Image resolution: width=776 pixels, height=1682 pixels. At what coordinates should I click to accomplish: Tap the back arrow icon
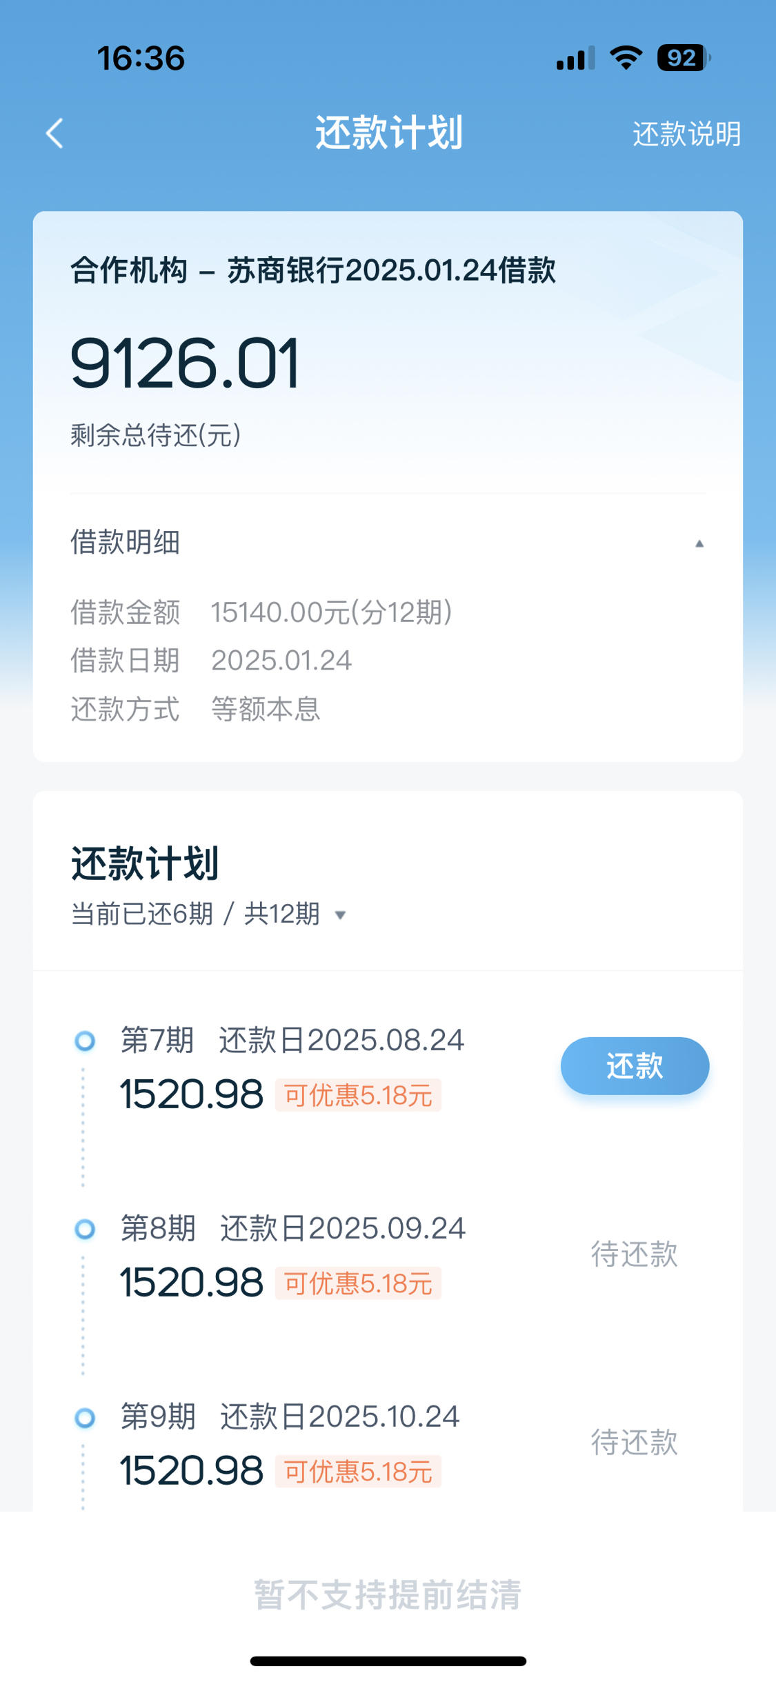[x=54, y=133]
